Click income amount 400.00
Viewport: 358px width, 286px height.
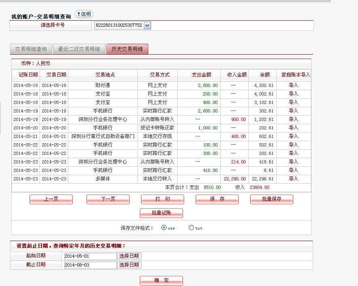[238, 136]
